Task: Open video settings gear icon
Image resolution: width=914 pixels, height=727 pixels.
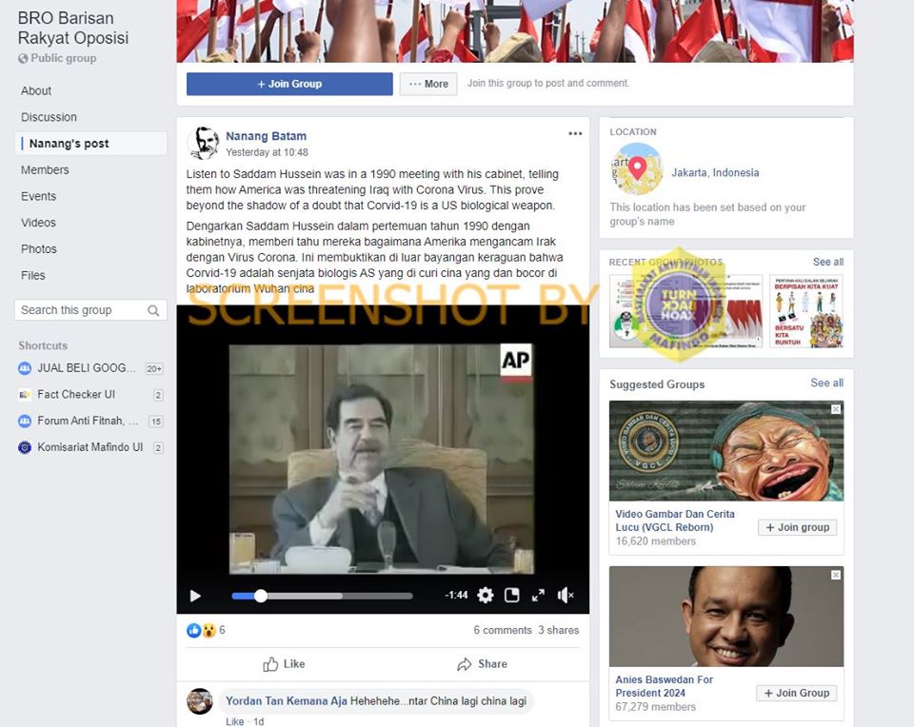Action: 485,595
